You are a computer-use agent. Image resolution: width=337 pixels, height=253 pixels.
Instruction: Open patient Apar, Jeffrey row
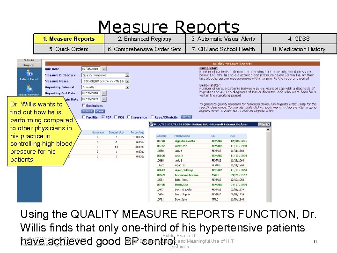coord(201,170)
